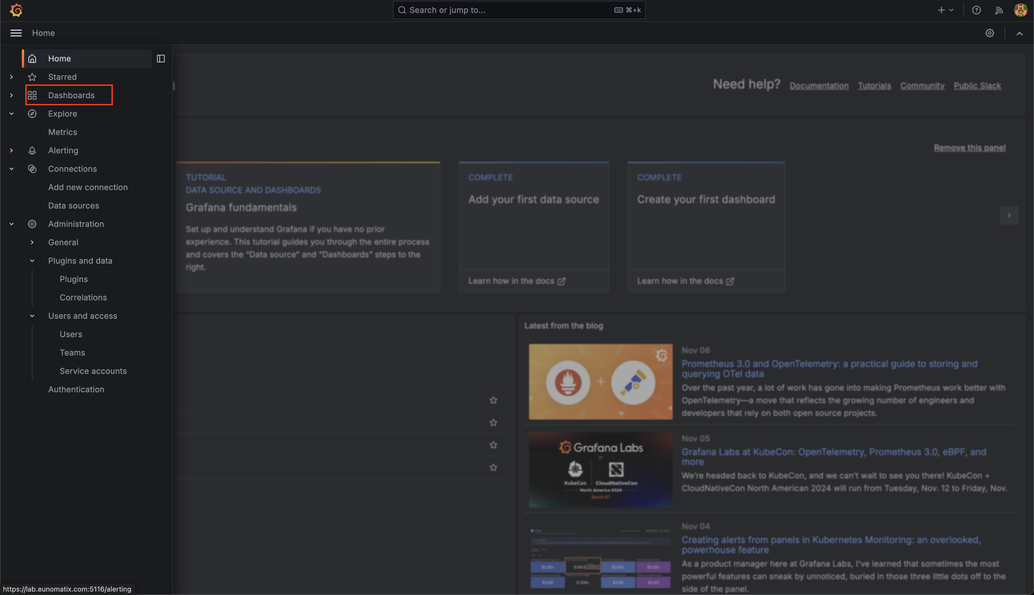Click the Alerting bell icon

point(32,150)
